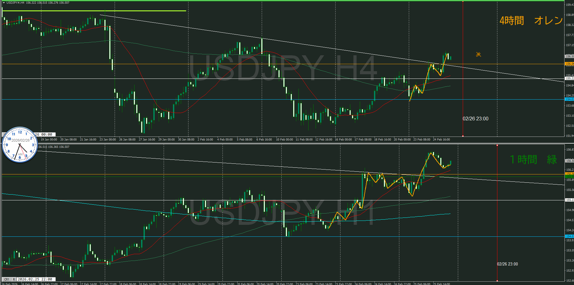The width and height of the screenshot is (574, 285).
Task: Click the orange pencil drawing icon
Action: (478, 55)
